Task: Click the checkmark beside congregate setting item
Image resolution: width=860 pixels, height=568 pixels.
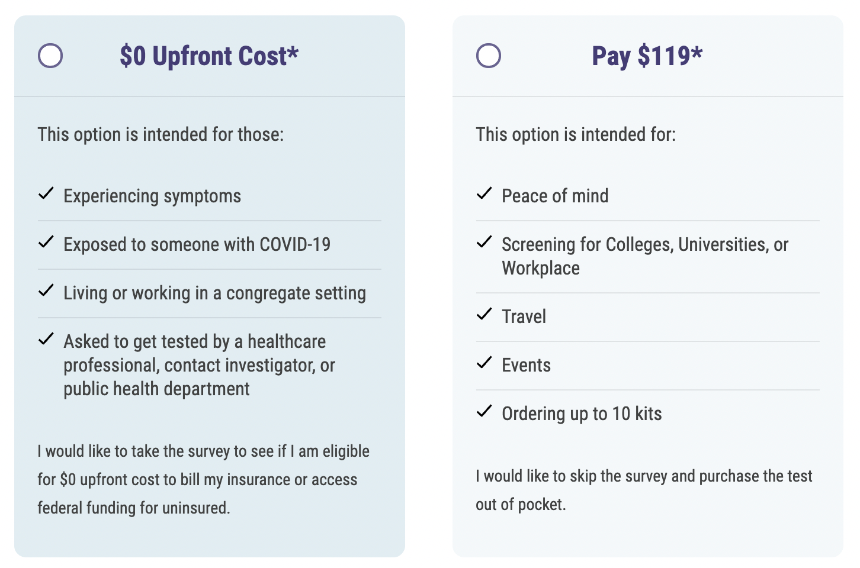Action: (46, 291)
